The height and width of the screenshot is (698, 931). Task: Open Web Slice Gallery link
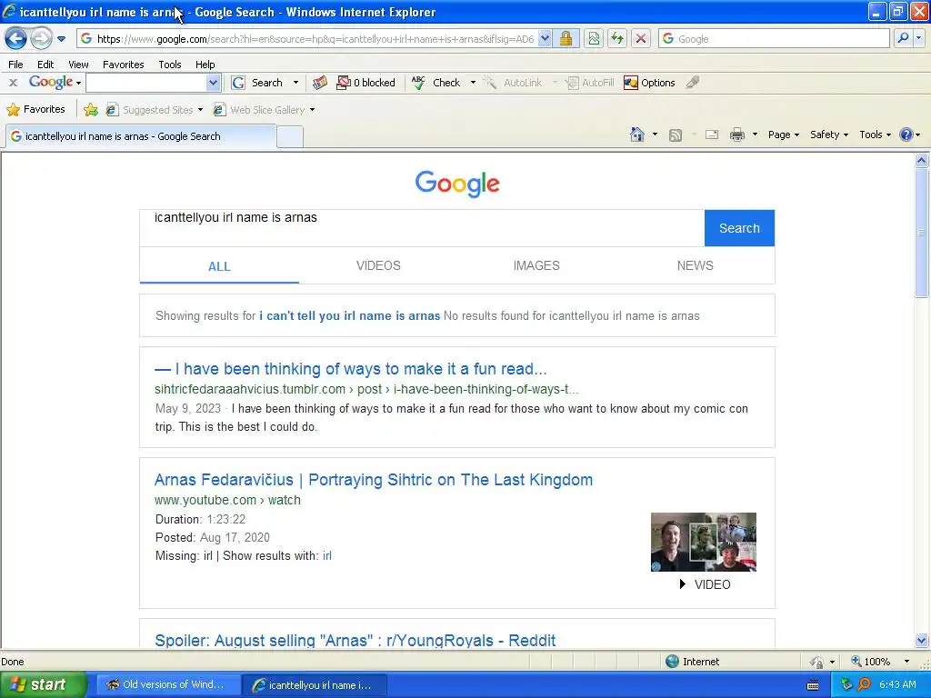click(265, 110)
